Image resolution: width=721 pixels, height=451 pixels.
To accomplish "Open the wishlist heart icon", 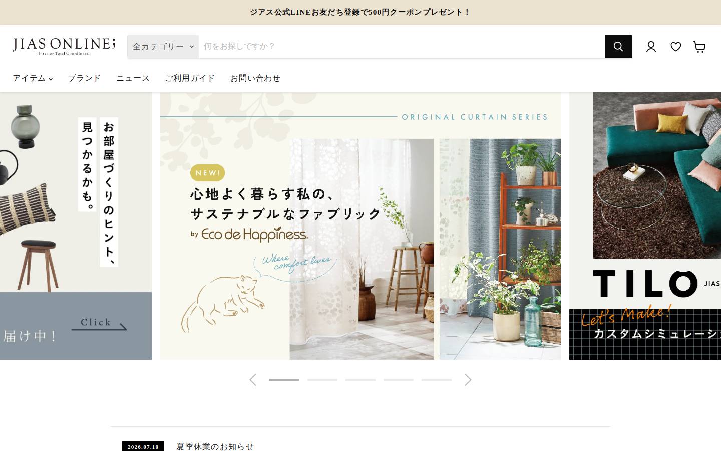I will pos(675,47).
